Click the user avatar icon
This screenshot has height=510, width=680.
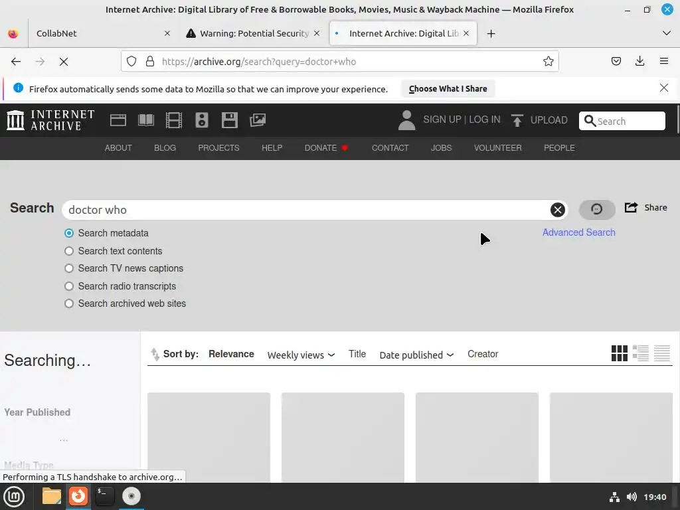pos(406,120)
